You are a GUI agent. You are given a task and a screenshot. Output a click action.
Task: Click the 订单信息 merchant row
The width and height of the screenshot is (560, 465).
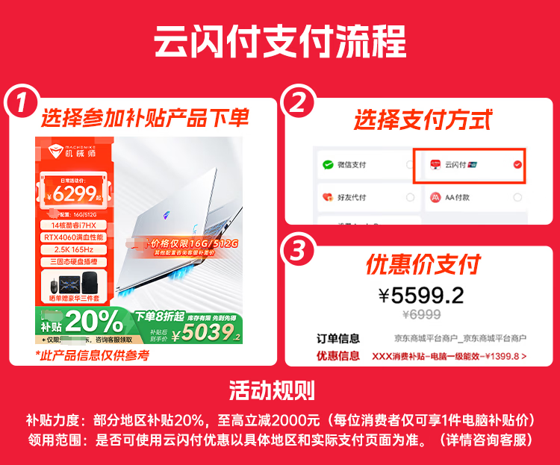[421, 338]
